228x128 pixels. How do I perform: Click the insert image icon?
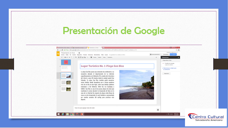tap(83, 57)
